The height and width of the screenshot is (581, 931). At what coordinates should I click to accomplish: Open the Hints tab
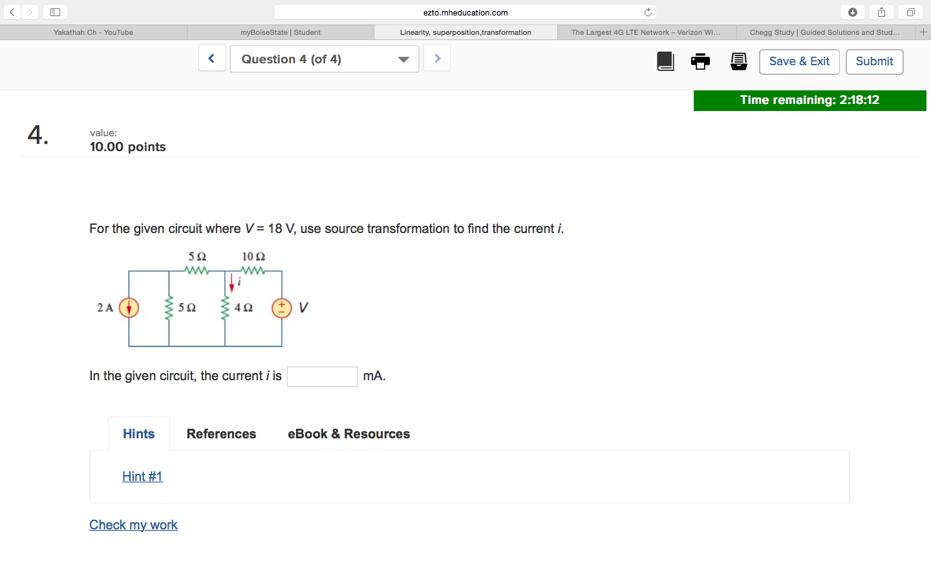[x=138, y=433]
